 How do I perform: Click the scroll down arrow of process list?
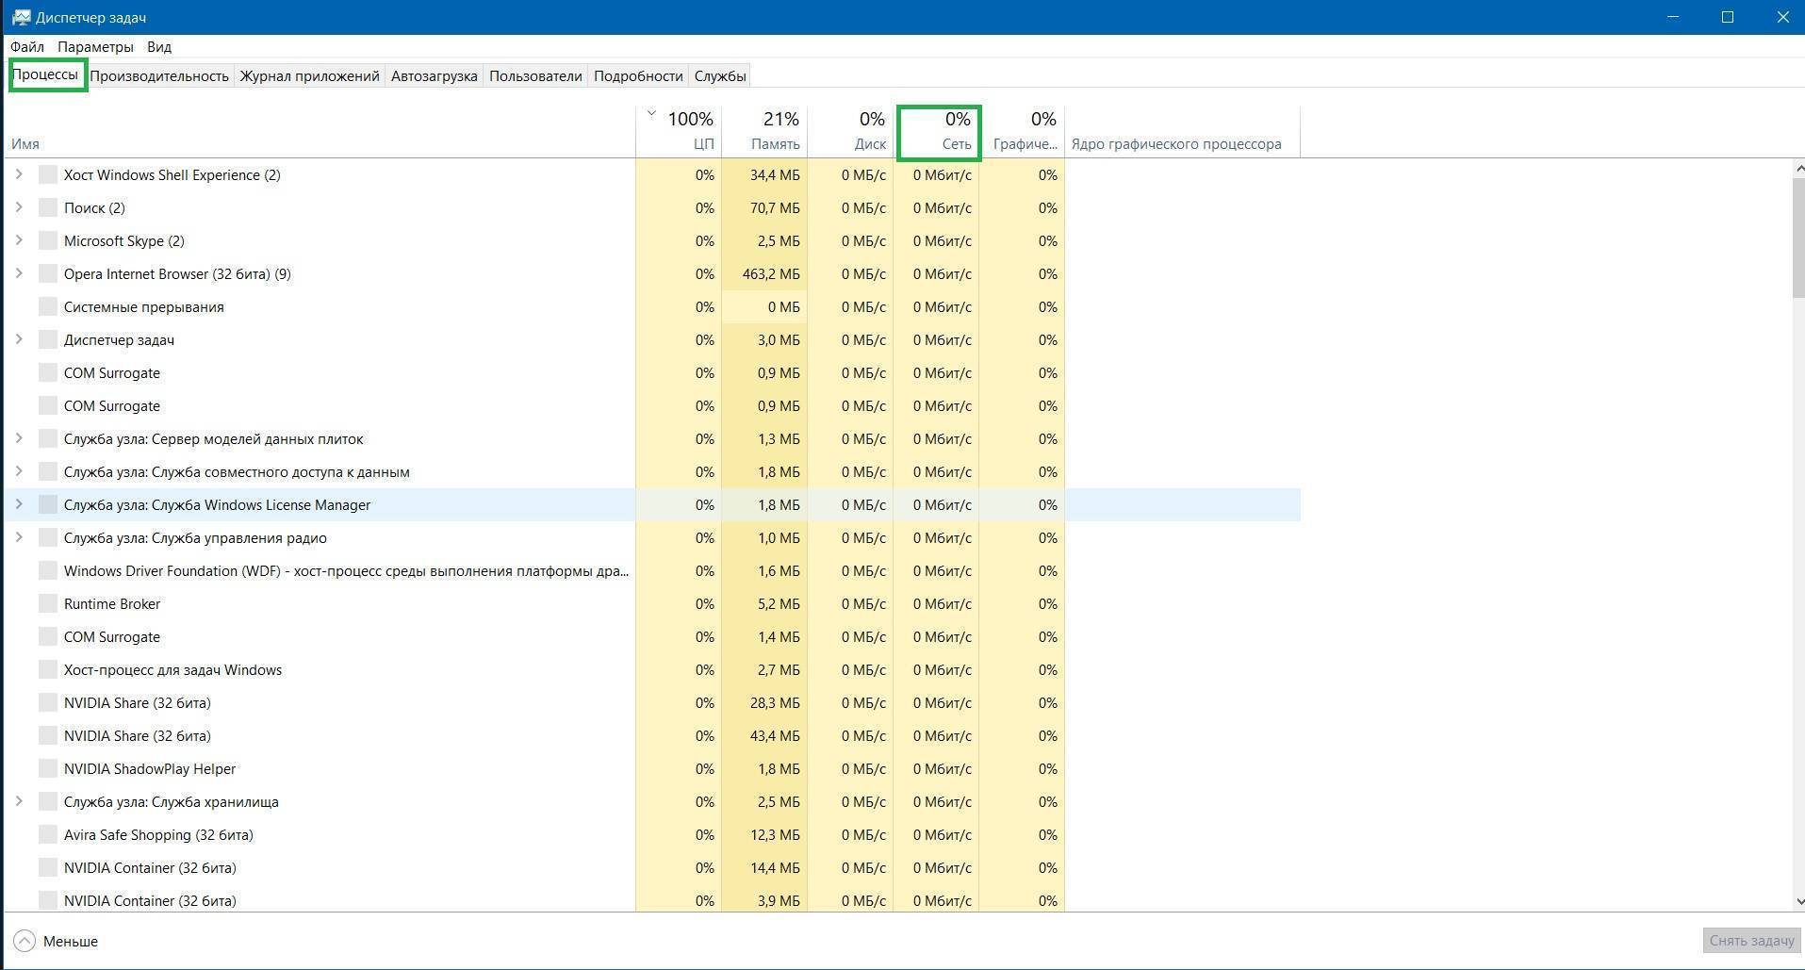(x=1797, y=901)
